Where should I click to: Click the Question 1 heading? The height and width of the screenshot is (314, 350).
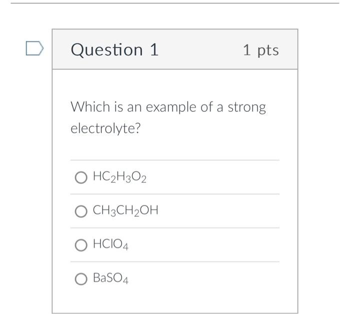[x=114, y=50]
